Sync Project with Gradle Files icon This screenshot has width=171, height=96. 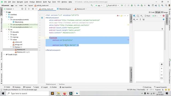[x=156, y=5]
